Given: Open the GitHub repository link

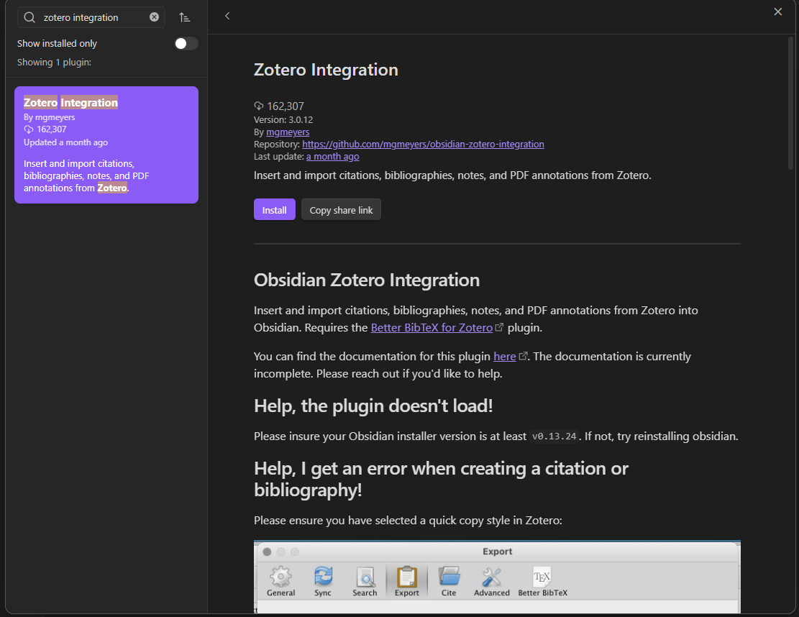Looking at the screenshot, I should [x=423, y=145].
